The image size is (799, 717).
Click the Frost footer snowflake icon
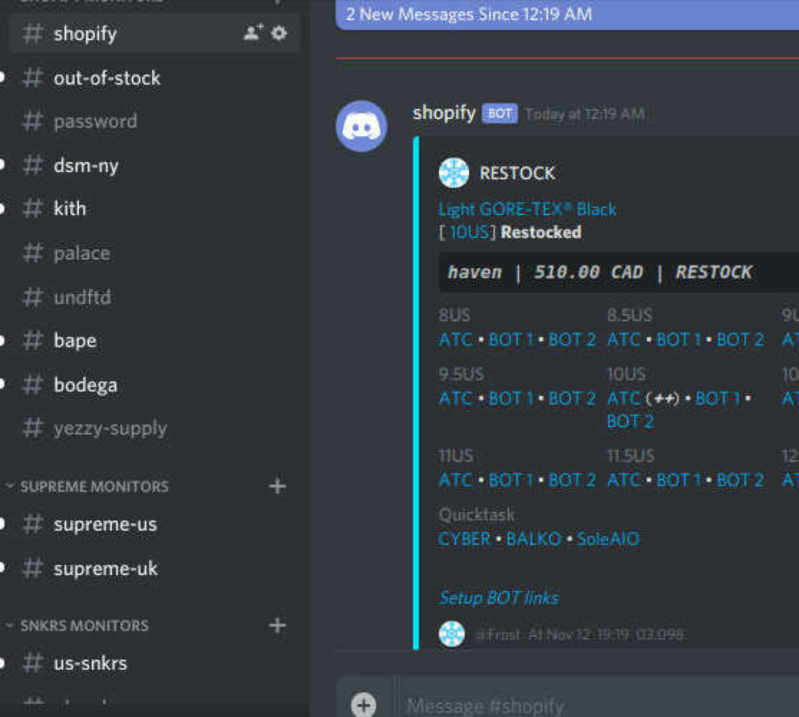pyautogui.click(x=452, y=634)
